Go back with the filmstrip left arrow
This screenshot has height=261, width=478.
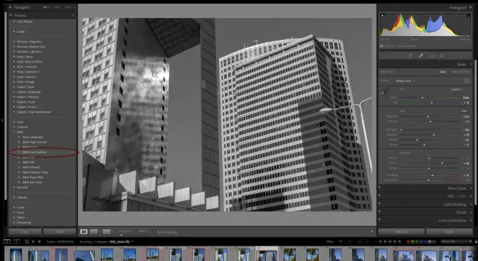pyautogui.click(x=33, y=241)
